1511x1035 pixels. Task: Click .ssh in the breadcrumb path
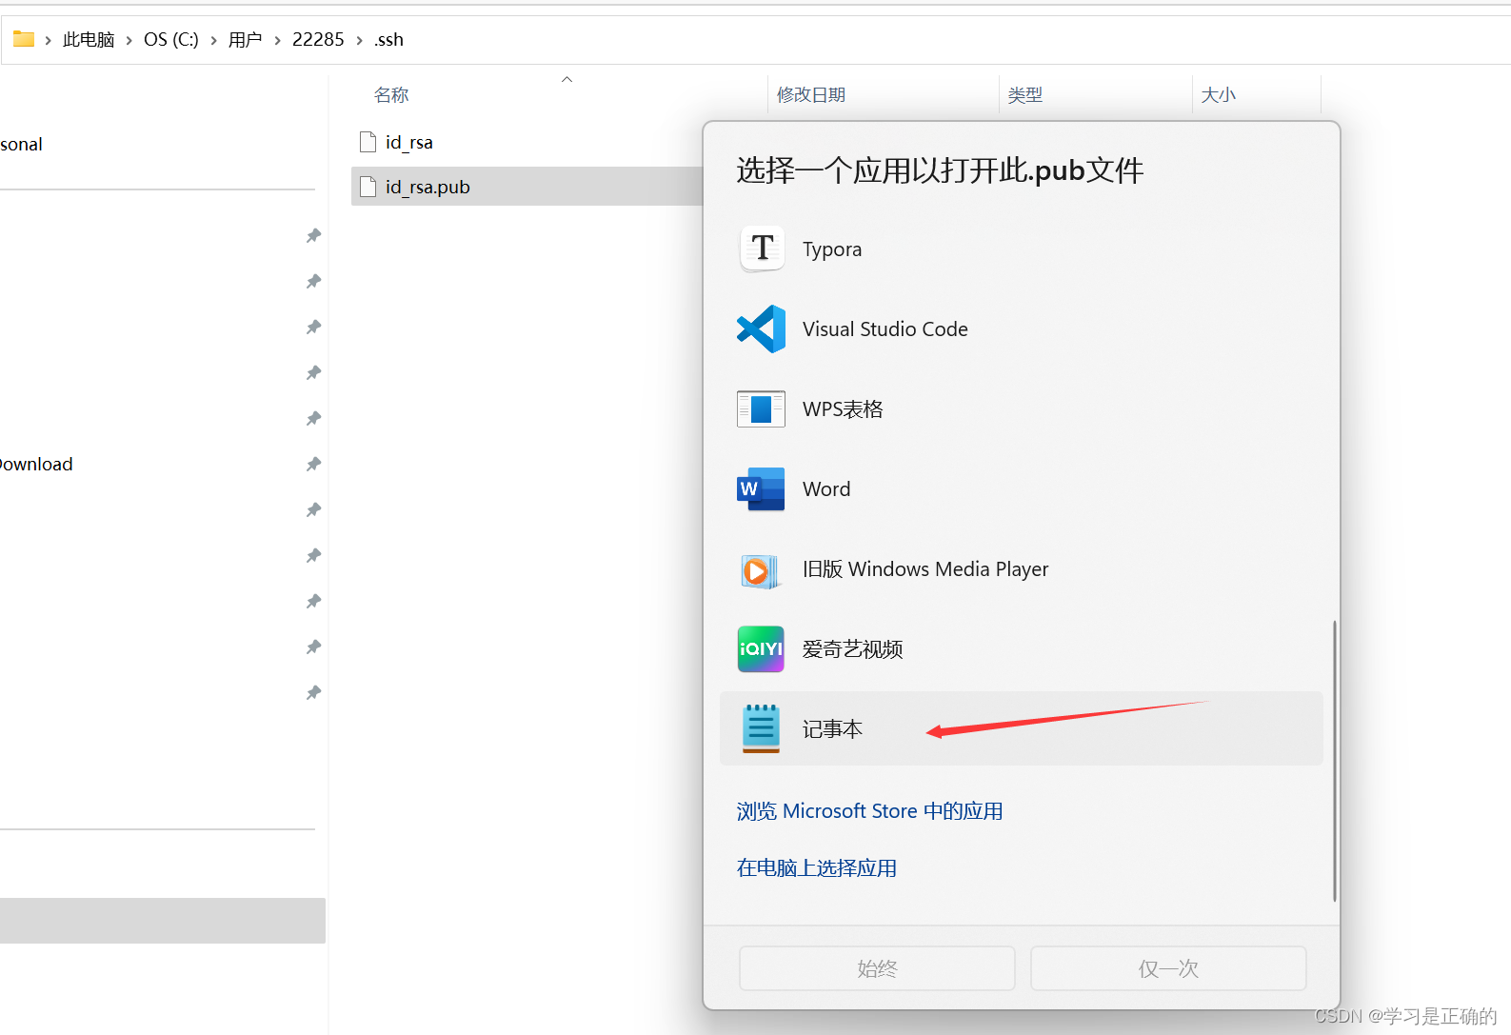pos(388,39)
